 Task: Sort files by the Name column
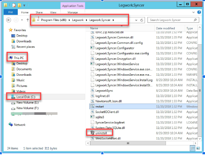coord(94,28)
